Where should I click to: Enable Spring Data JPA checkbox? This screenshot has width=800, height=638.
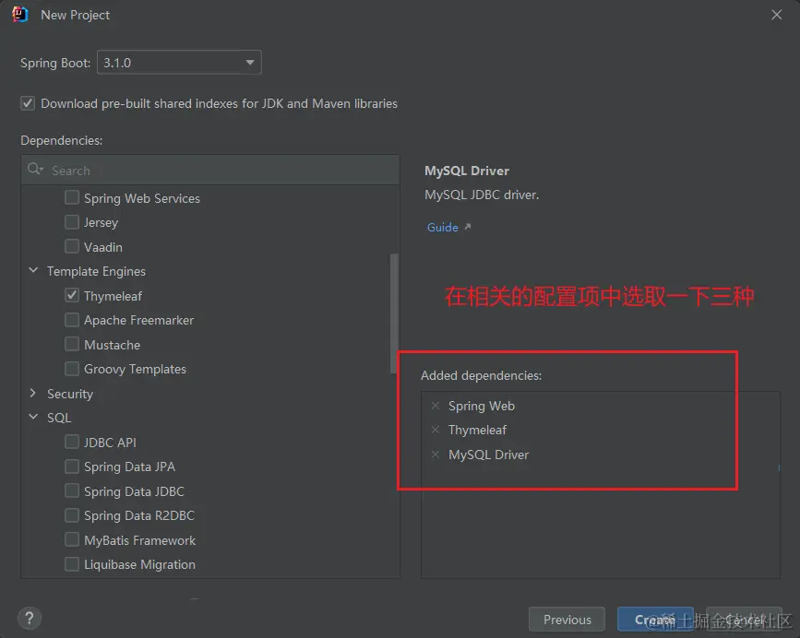[x=72, y=467]
